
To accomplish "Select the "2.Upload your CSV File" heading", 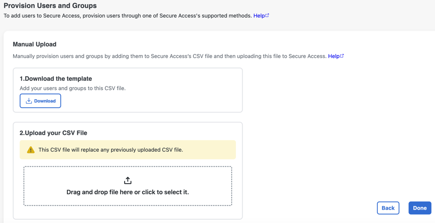I will [53, 133].
